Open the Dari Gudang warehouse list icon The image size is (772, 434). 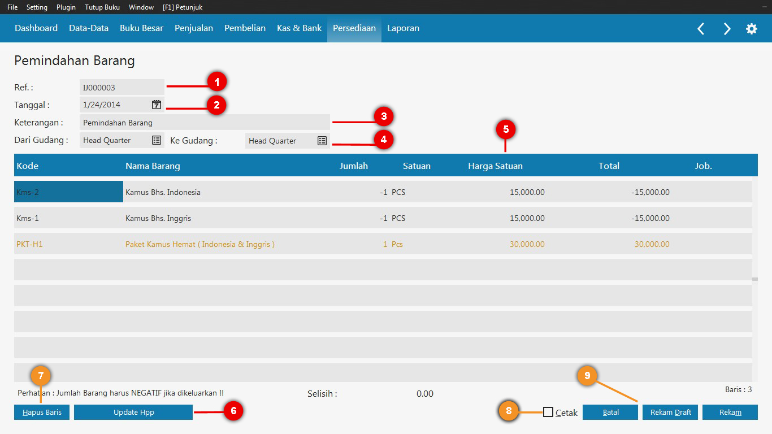[x=157, y=140]
